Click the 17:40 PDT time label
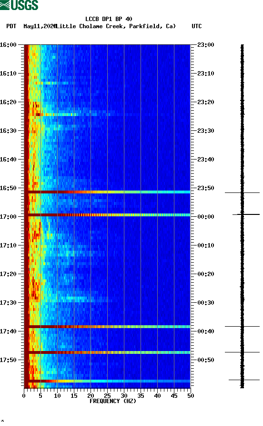The width and height of the screenshot is (263, 426). (8, 331)
